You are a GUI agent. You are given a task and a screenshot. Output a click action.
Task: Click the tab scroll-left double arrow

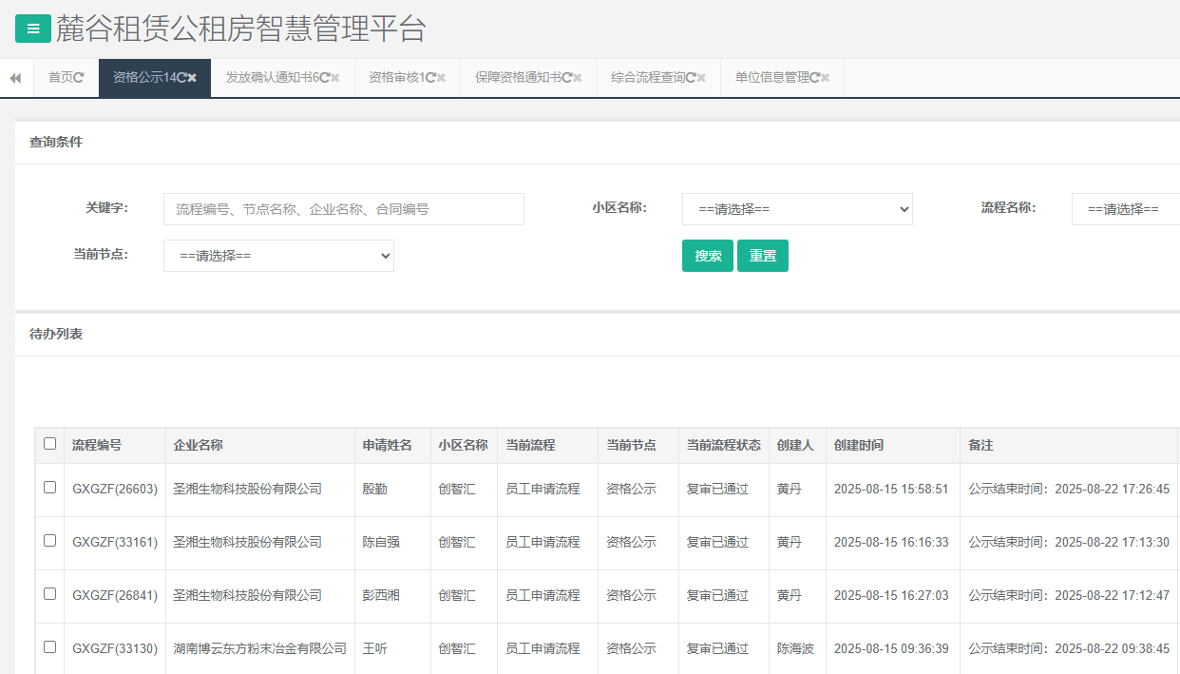tap(15, 78)
